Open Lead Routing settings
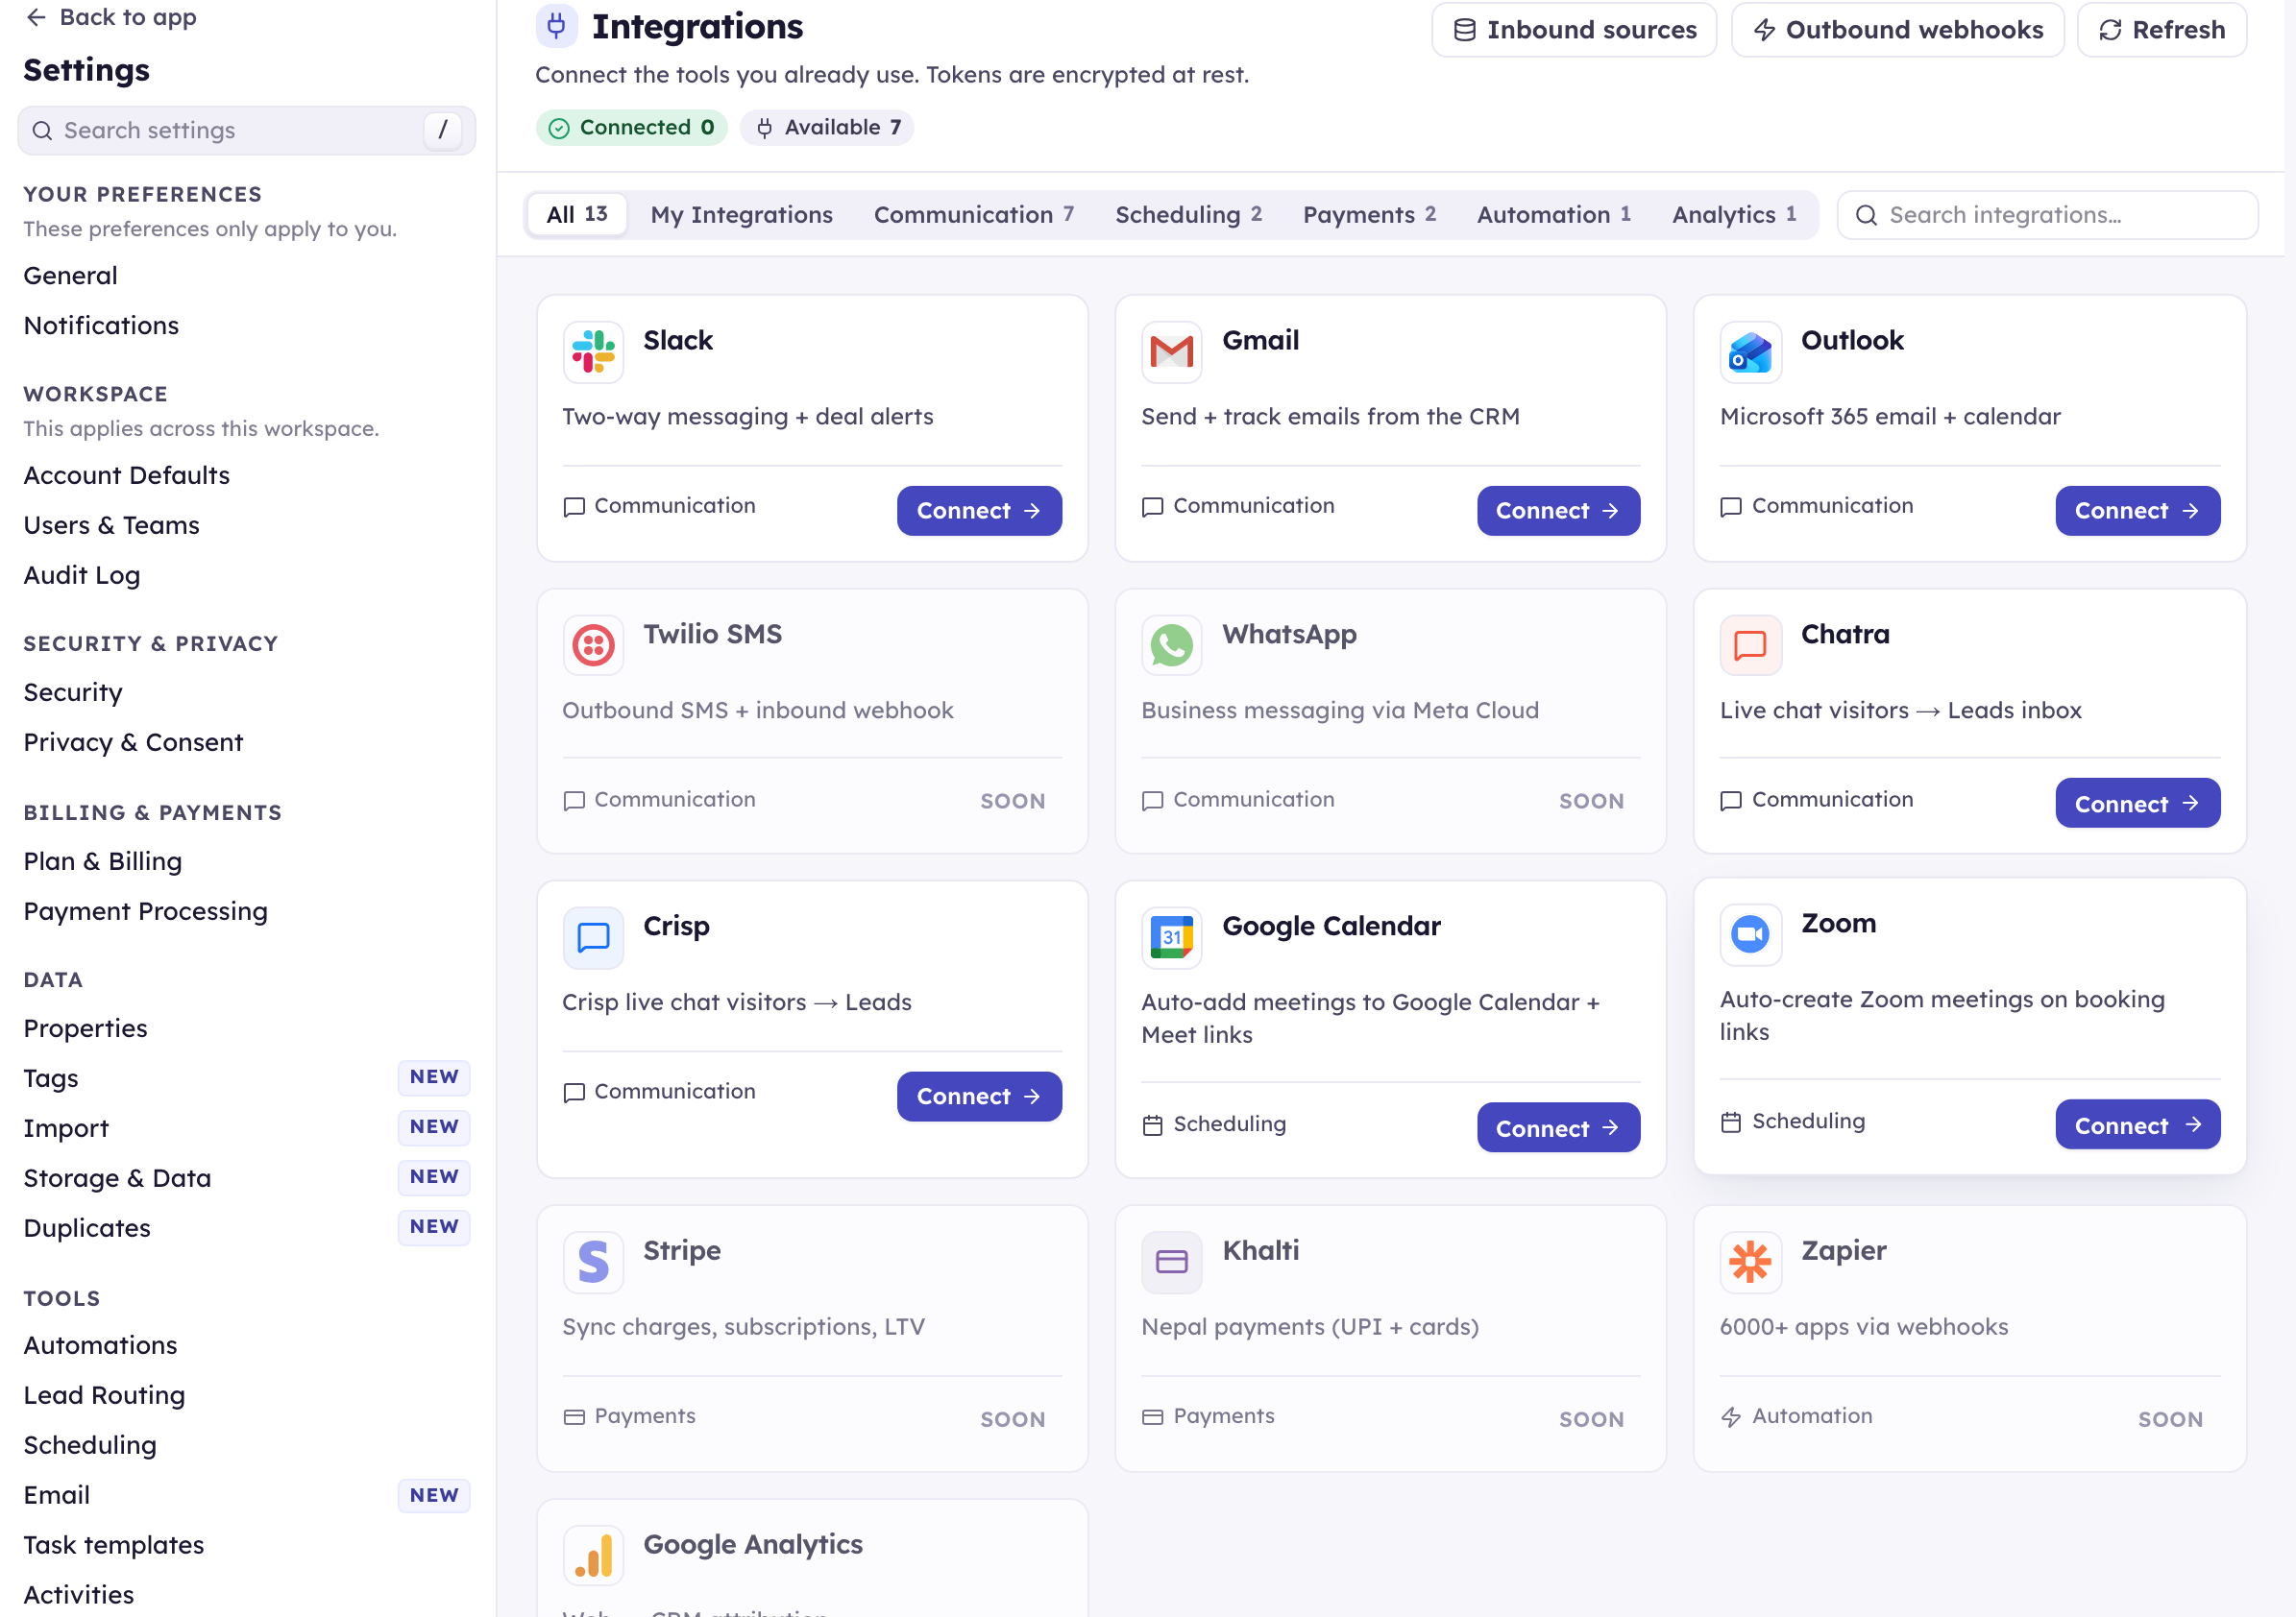This screenshot has width=2296, height=1617. [x=104, y=1395]
